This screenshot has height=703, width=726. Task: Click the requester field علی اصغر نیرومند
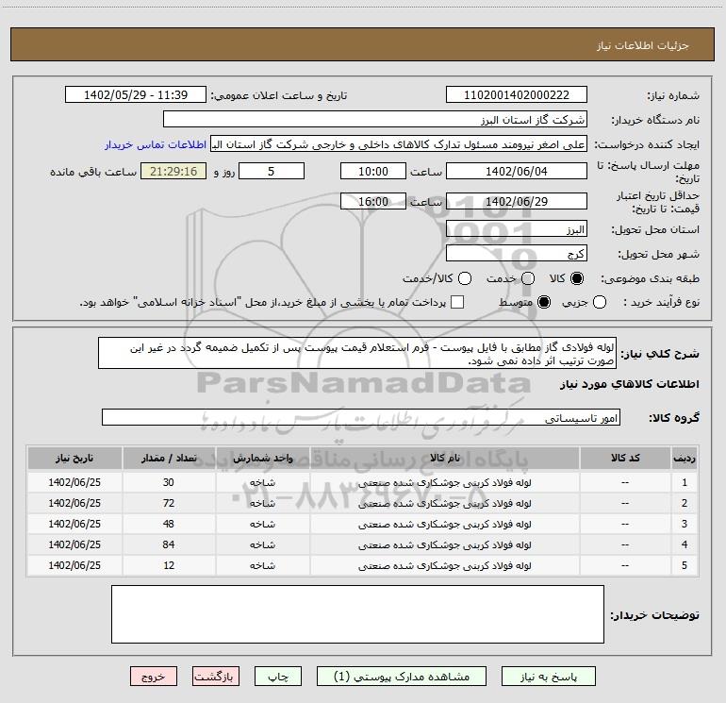pos(399,144)
